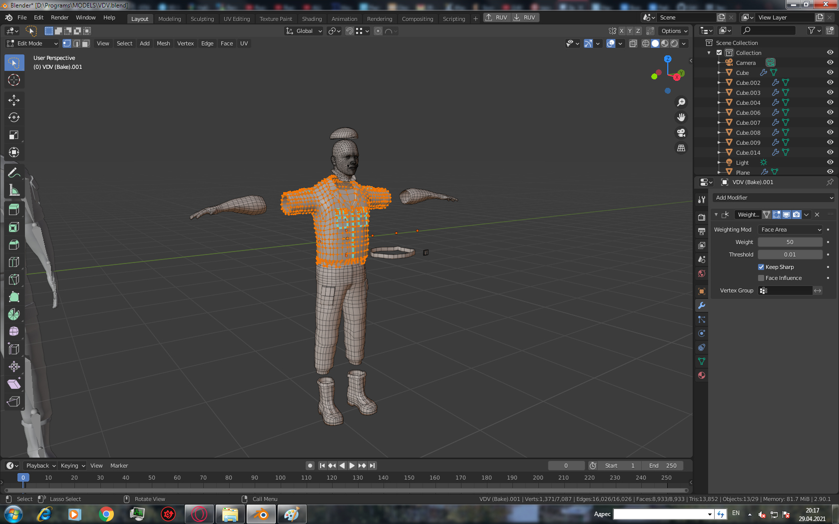
Task: Open the Render properties tab
Action: coord(702,218)
